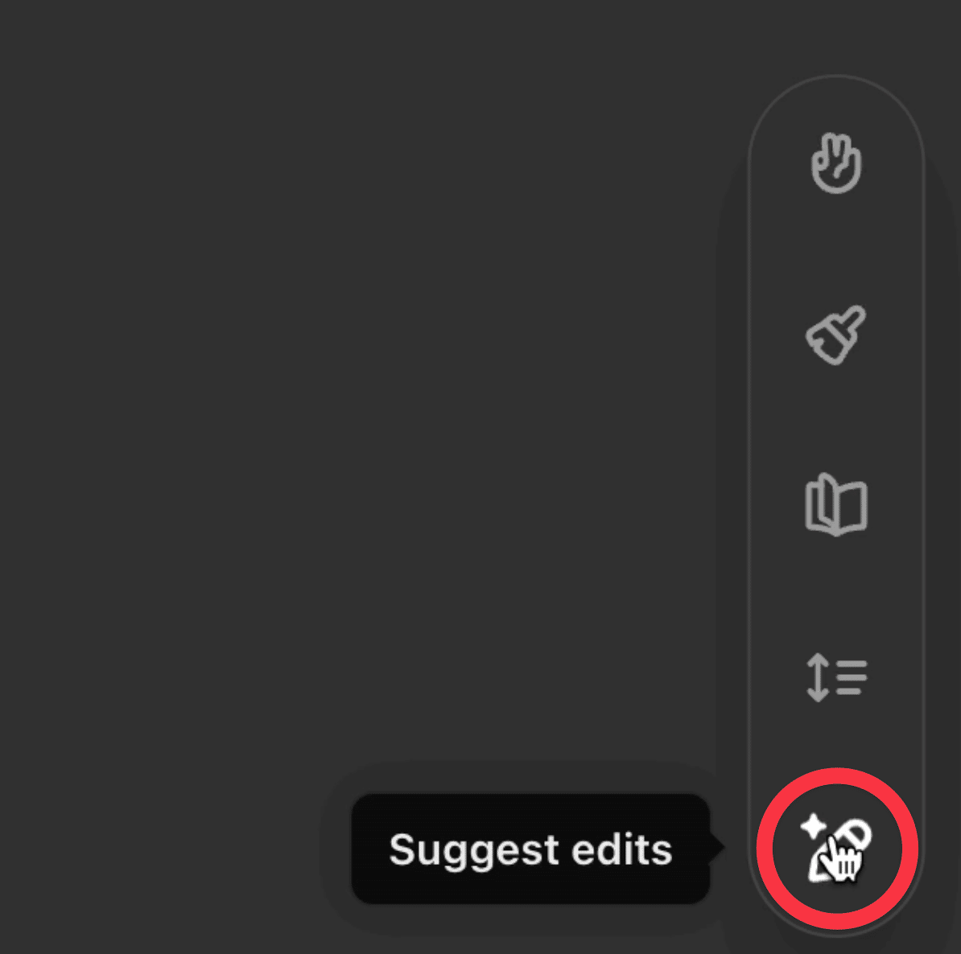The height and width of the screenshot is (954, 961).
Task: Select the second icon in the canvas toolbar
Action: click(836, 335)
